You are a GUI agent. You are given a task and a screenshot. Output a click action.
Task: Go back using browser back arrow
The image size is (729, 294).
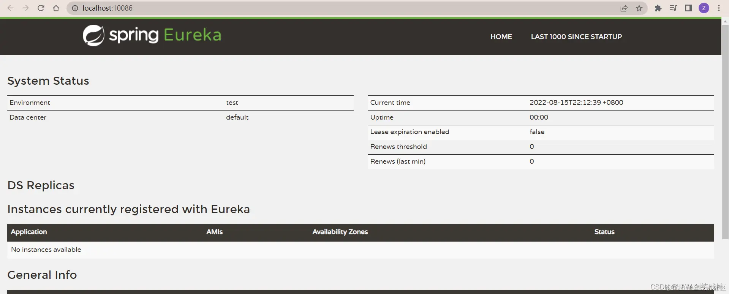(10, 8)
